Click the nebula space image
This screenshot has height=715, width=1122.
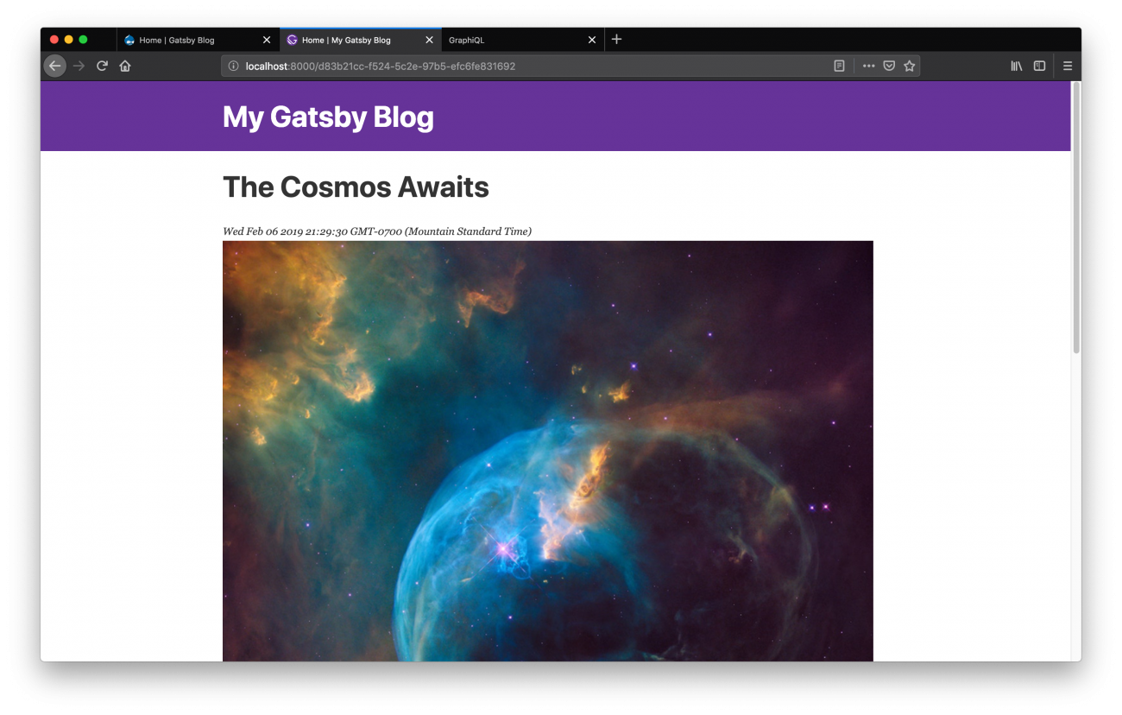pos(548,451)
